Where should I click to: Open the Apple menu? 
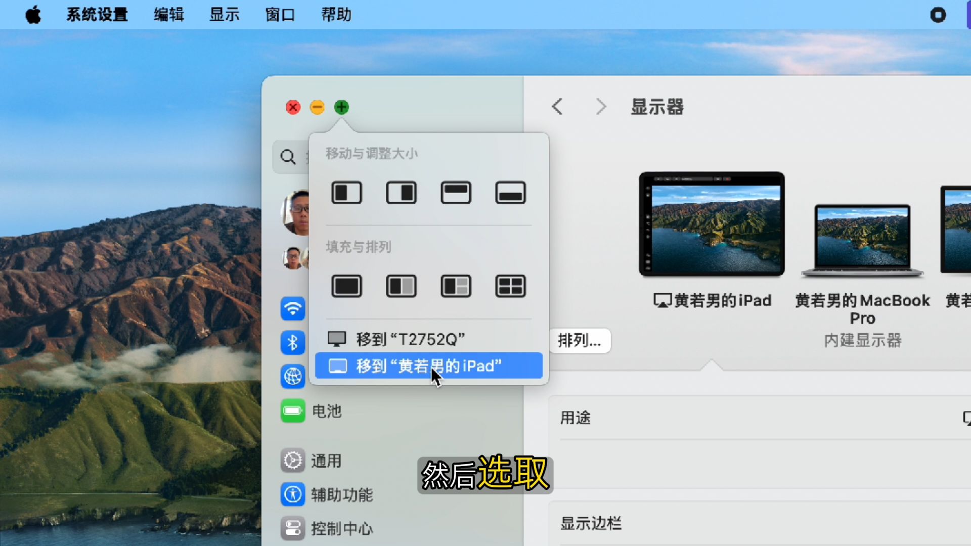click(33, 15)
